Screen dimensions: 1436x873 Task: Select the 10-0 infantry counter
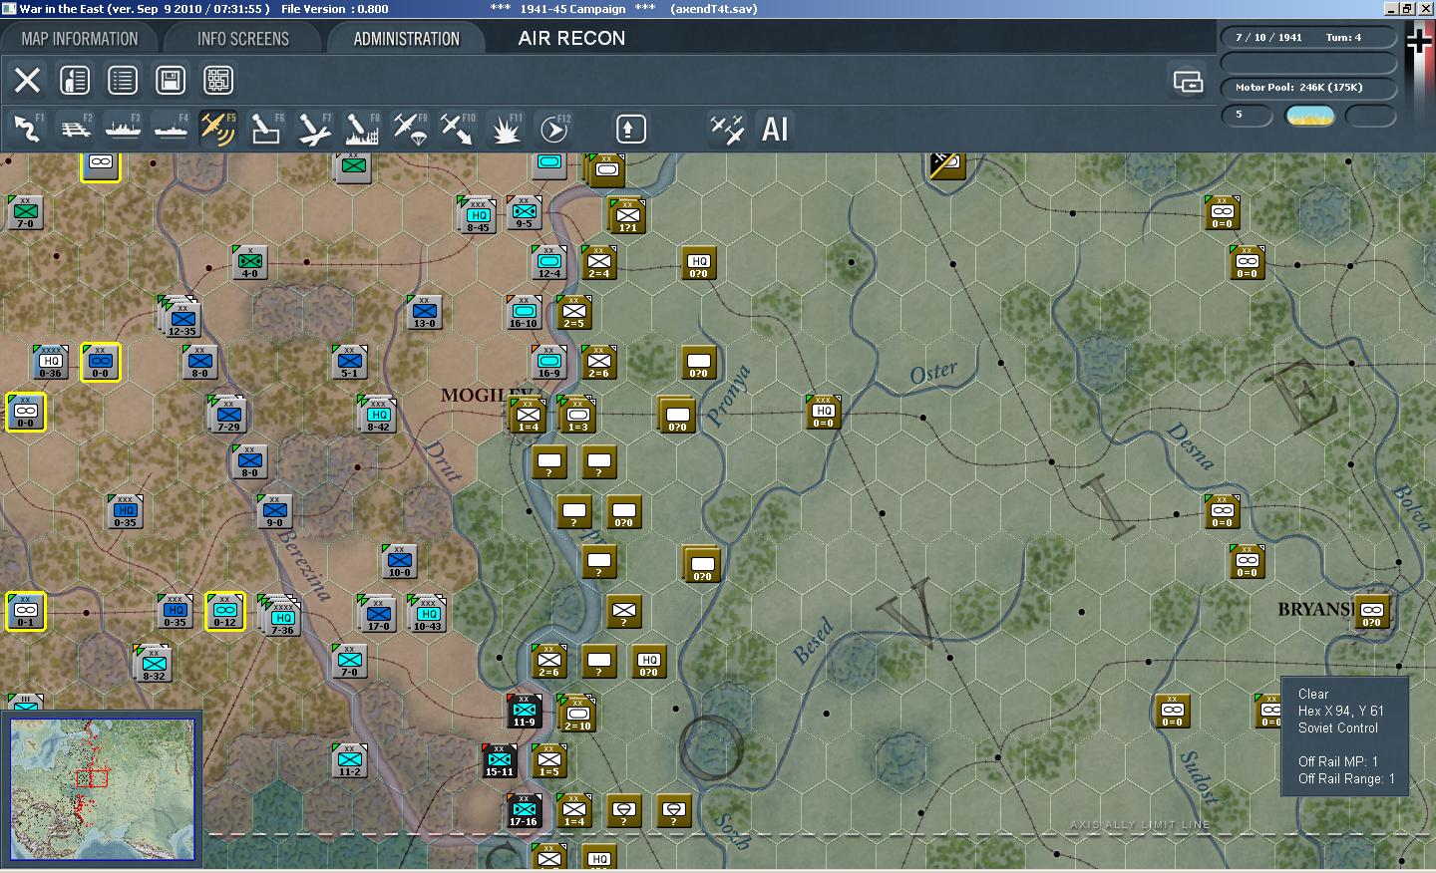click(x=400, y=562)
